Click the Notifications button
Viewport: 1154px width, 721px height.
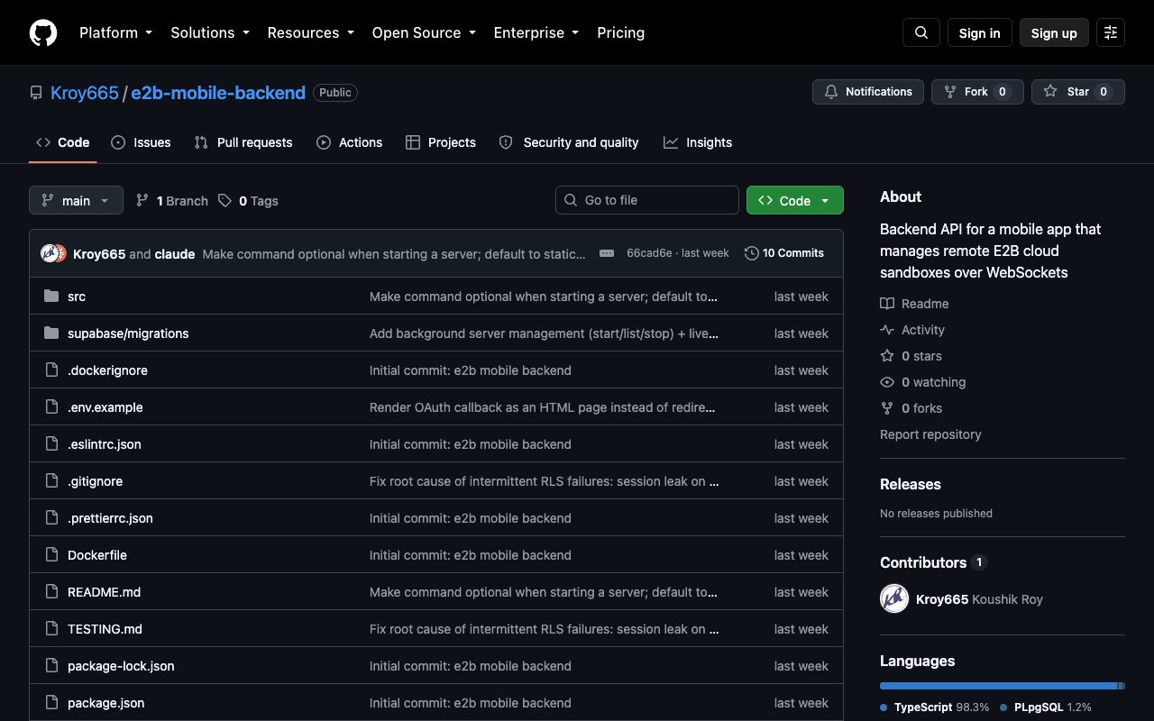[x=868, y=92]
